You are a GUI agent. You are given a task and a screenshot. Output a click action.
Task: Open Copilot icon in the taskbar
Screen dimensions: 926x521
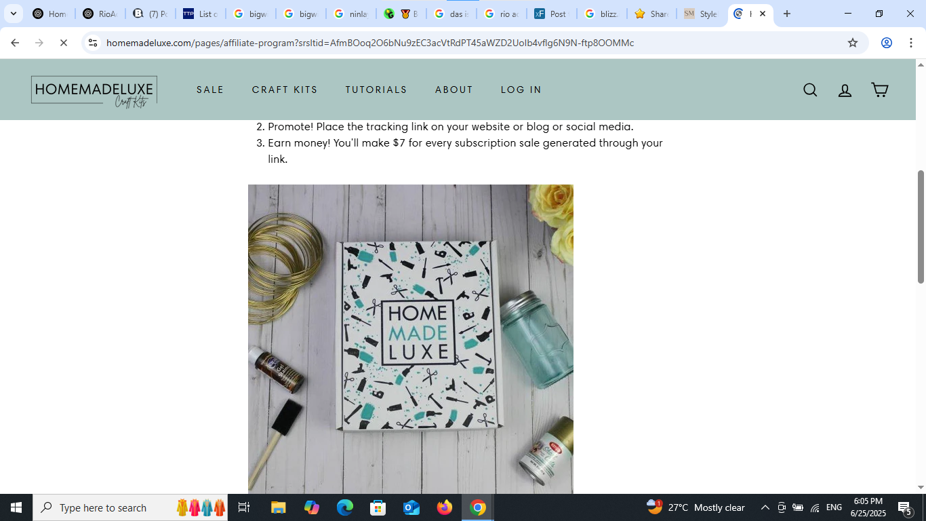(312, 507)
